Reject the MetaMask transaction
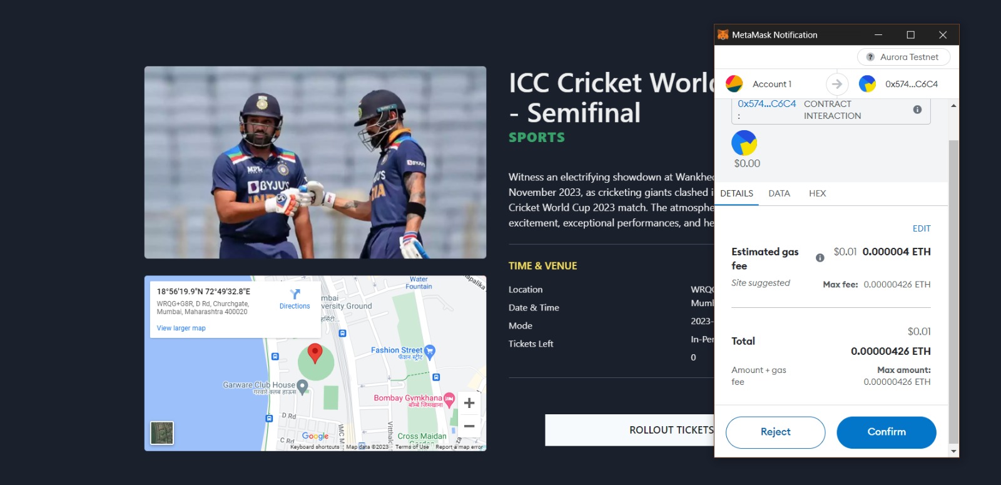Viewport: 1001px width, 485px height. coord(775,432)
